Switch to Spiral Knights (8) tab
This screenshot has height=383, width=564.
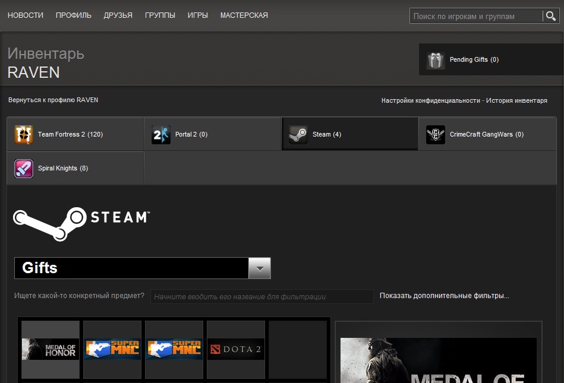click(x=75, y=168)
